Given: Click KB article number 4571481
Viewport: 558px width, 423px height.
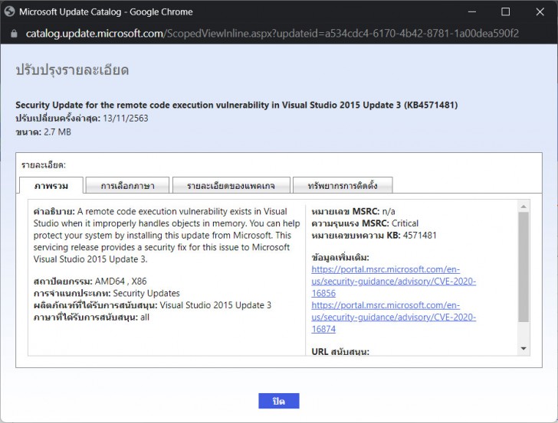Looking at the screenshot, I should [419, 236].
